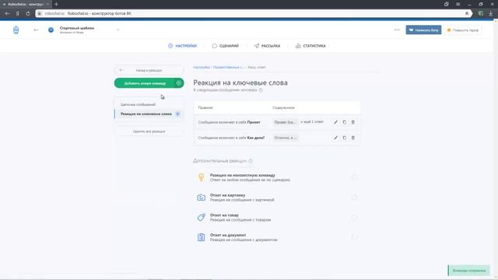Click the response chip in the Привет row
The height and width of the screenshot is (280, 498).
point(286,122)
